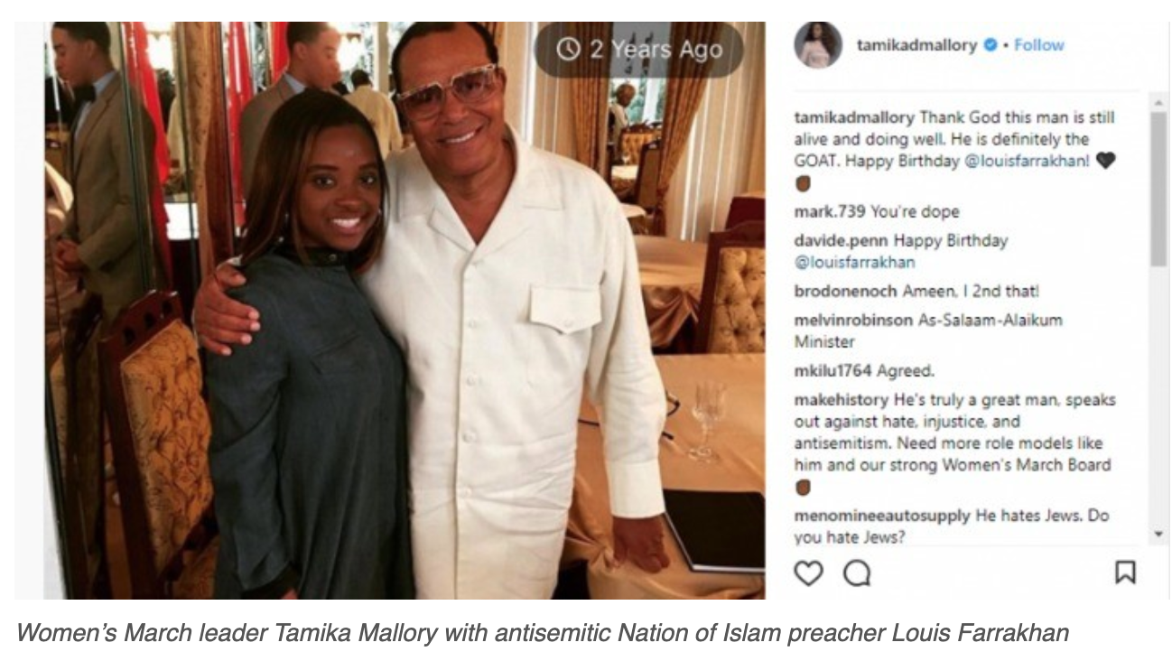Open @louisfarrakhan mention in davide.penn's comment
Screen dimensions: 1172x661
[x=854, y=263]
